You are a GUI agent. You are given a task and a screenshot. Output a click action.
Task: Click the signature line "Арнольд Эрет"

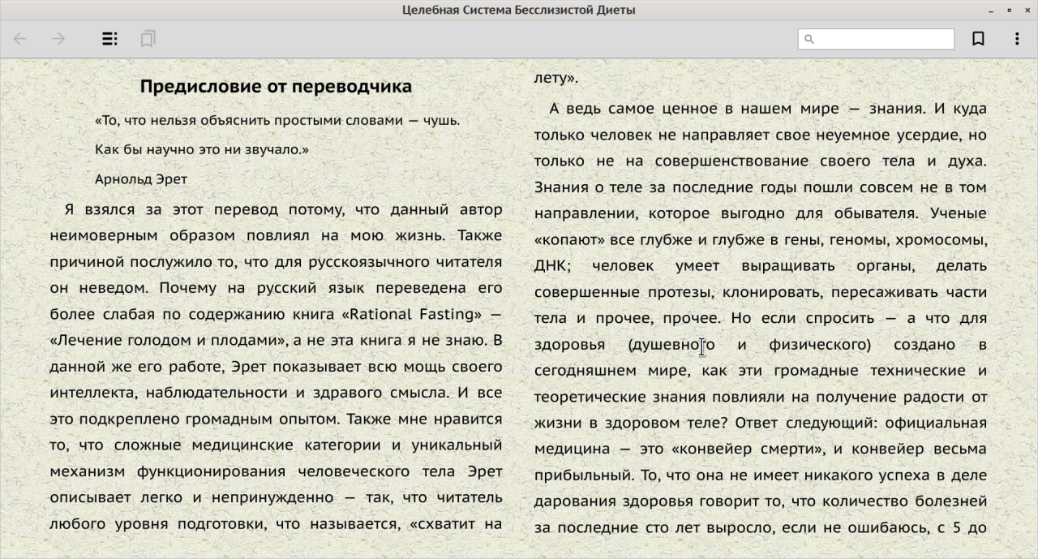click(x=141, y=179)
